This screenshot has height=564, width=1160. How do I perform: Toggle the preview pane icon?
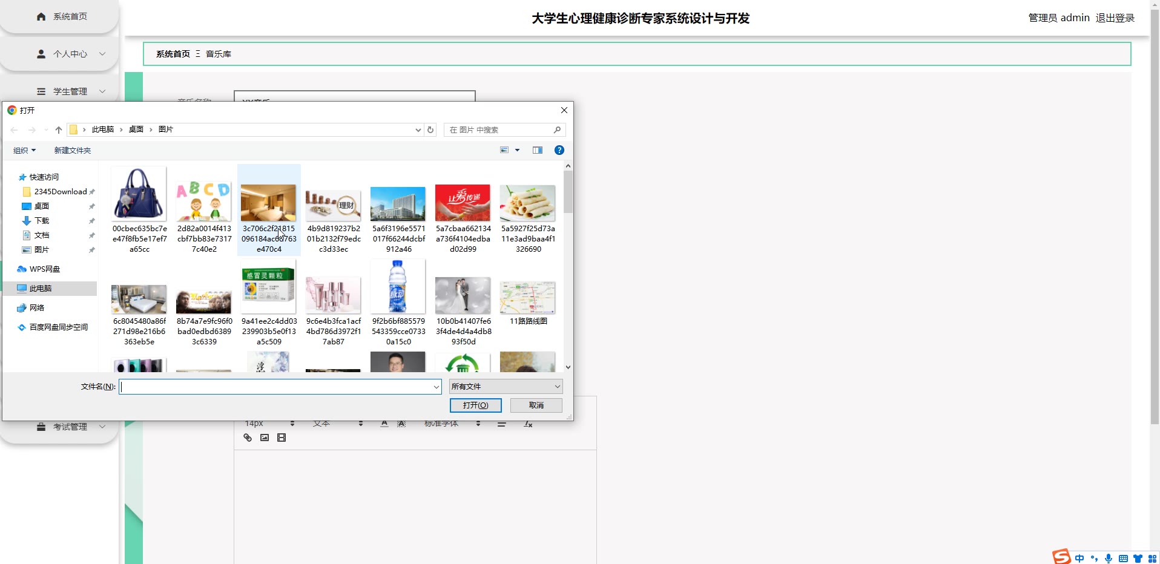click(x=537, y=150)
